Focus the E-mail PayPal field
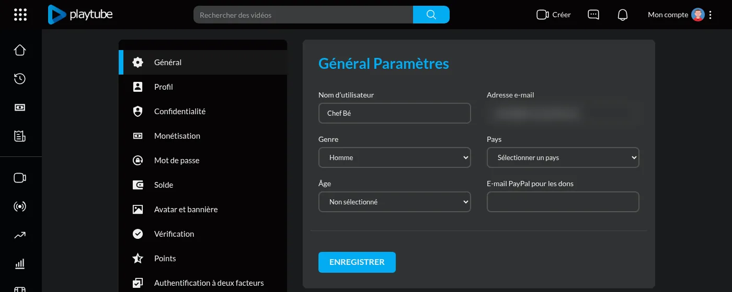Screen dimensions: 732x292 coord(563,202)
